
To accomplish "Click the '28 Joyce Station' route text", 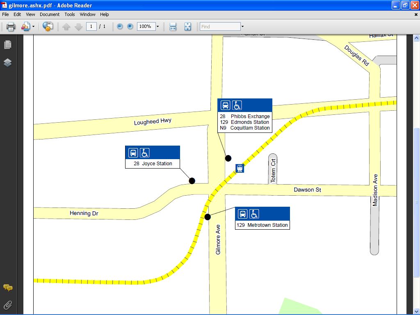I will pos(153,164).
